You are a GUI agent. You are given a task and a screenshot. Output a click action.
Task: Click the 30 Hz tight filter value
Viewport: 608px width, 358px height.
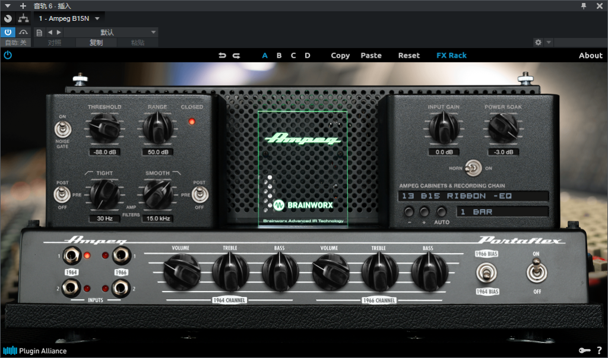click(104, 218)
